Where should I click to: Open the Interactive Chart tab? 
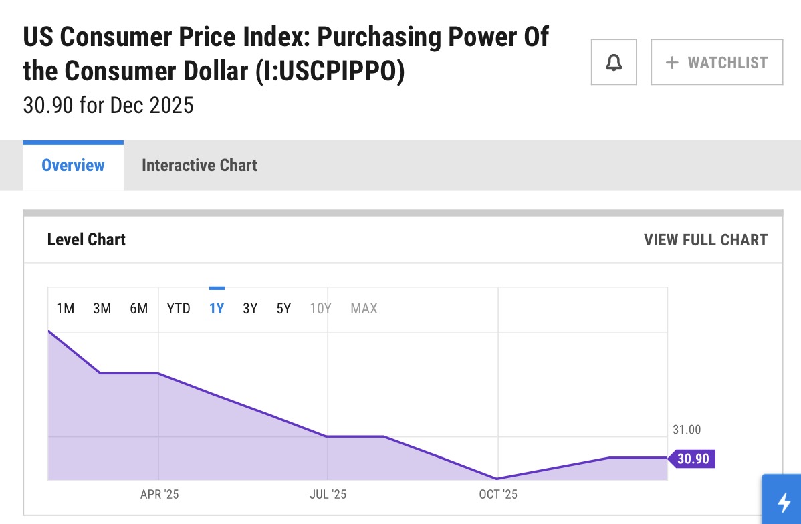199,166
